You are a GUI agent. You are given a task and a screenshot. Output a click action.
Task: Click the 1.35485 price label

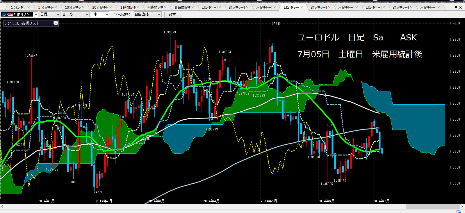tap(52, 169)
